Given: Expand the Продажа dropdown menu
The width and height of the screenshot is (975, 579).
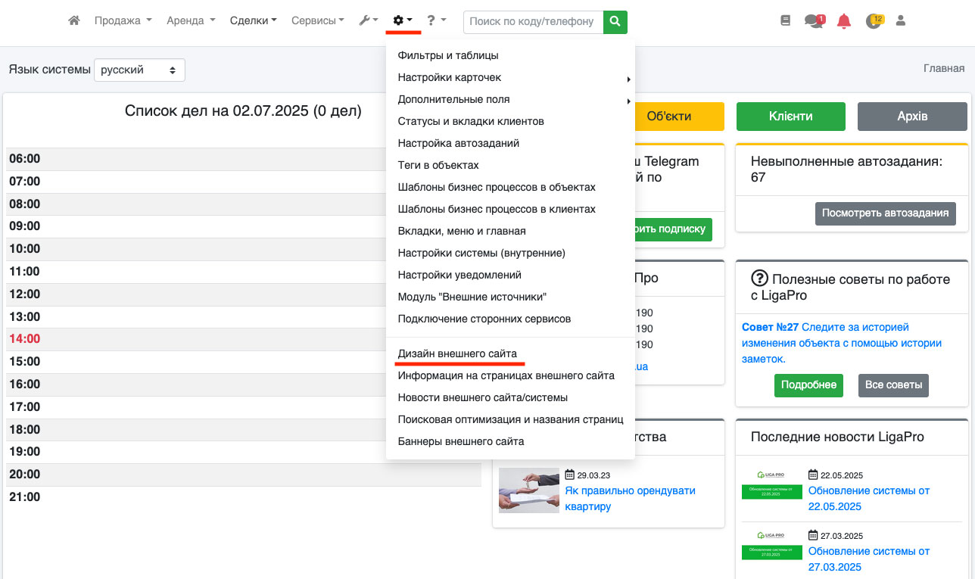Looking at the screenshot, I should point(123,21).
